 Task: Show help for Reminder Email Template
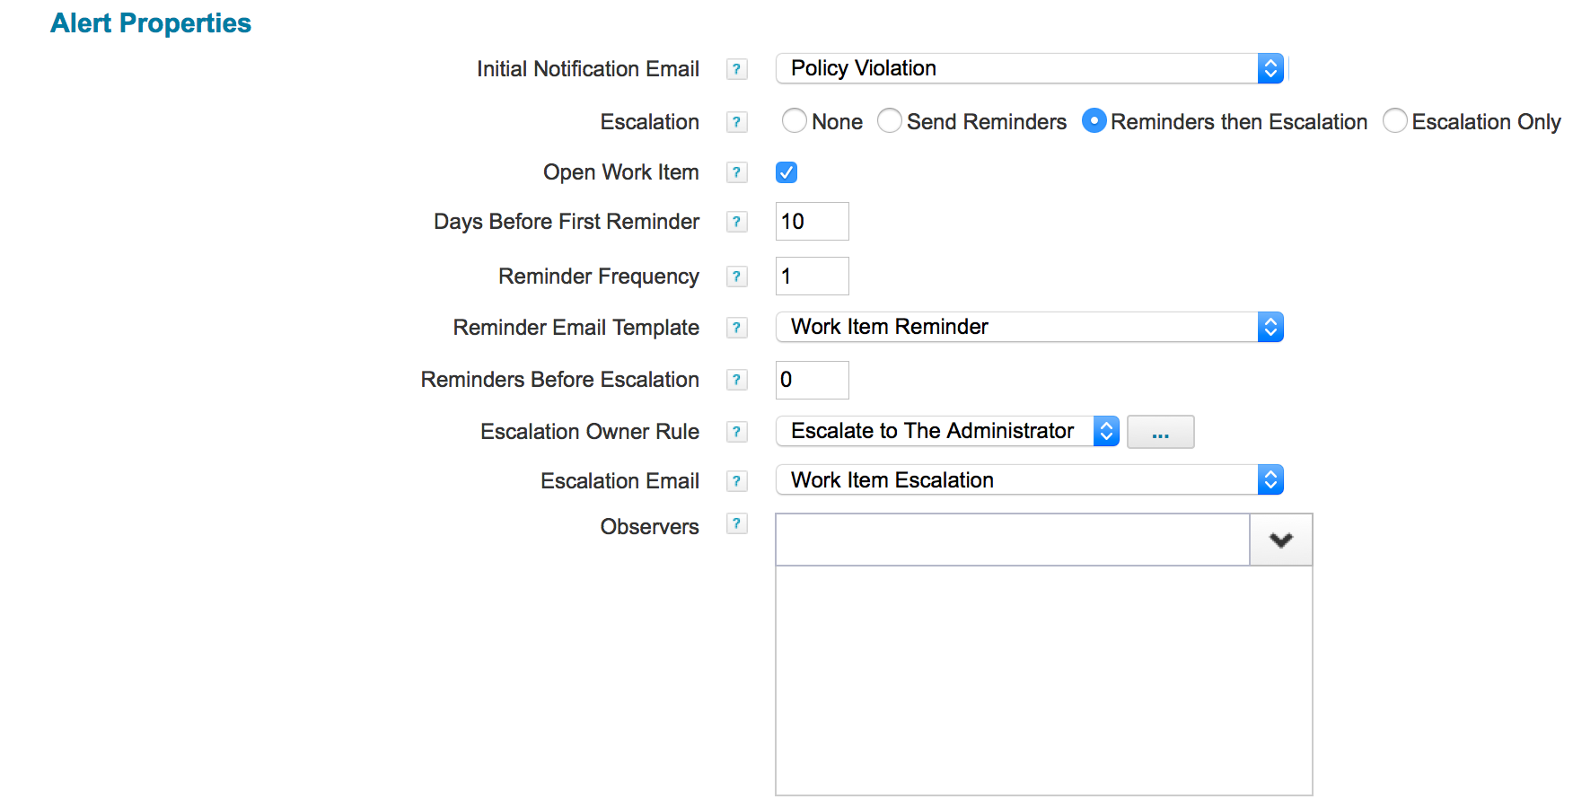point(736,328)
